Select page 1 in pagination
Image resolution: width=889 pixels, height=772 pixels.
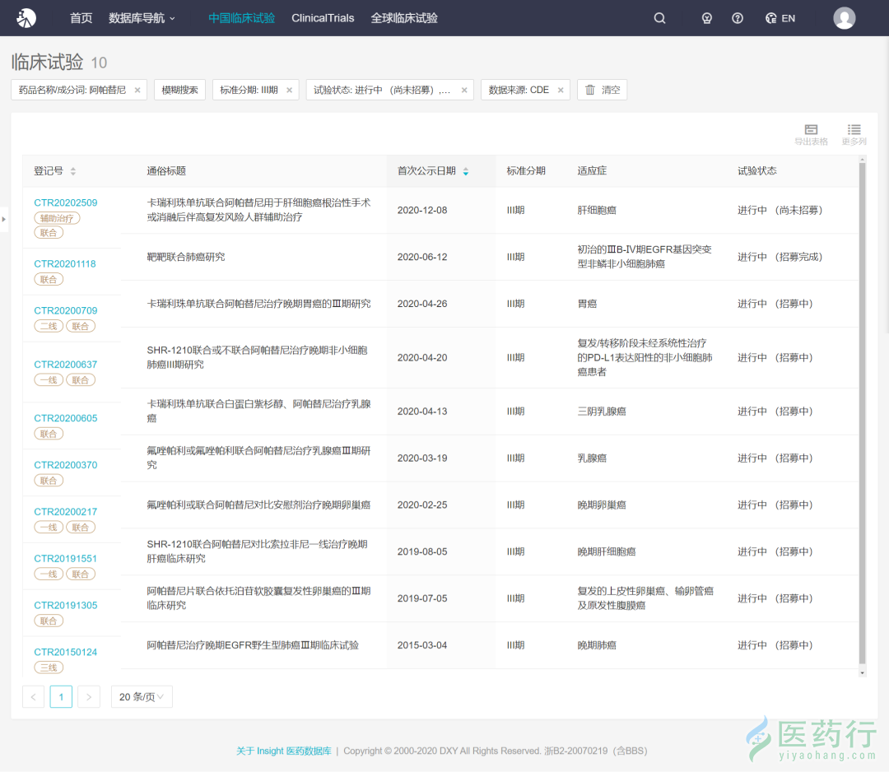click(61, 696)
